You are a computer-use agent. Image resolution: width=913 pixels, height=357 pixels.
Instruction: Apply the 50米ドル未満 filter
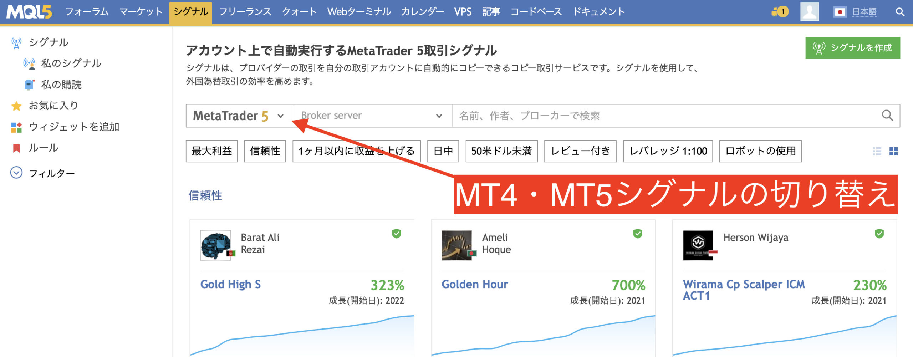502,151
